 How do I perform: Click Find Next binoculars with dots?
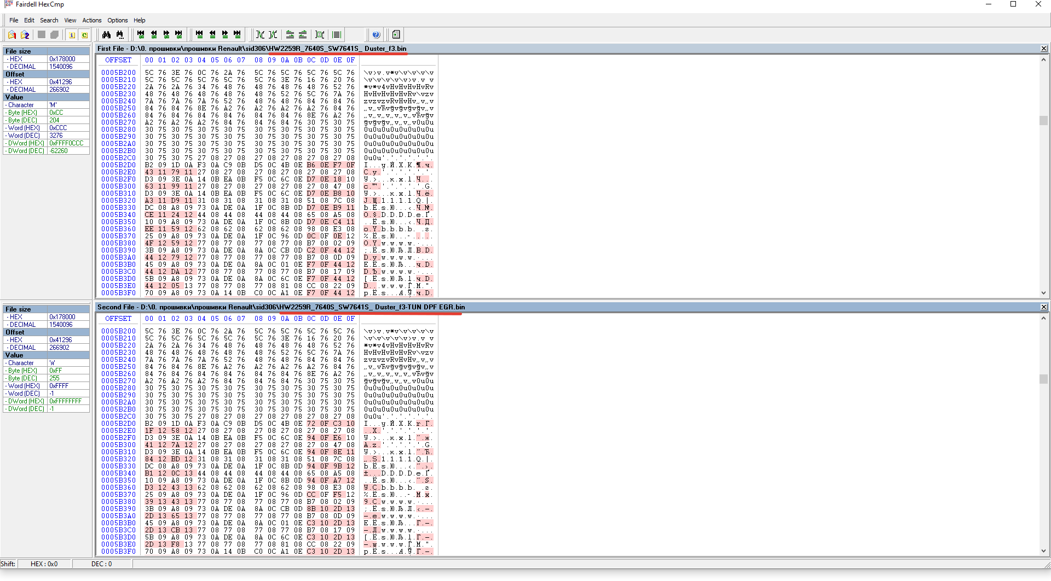[120, 35]
